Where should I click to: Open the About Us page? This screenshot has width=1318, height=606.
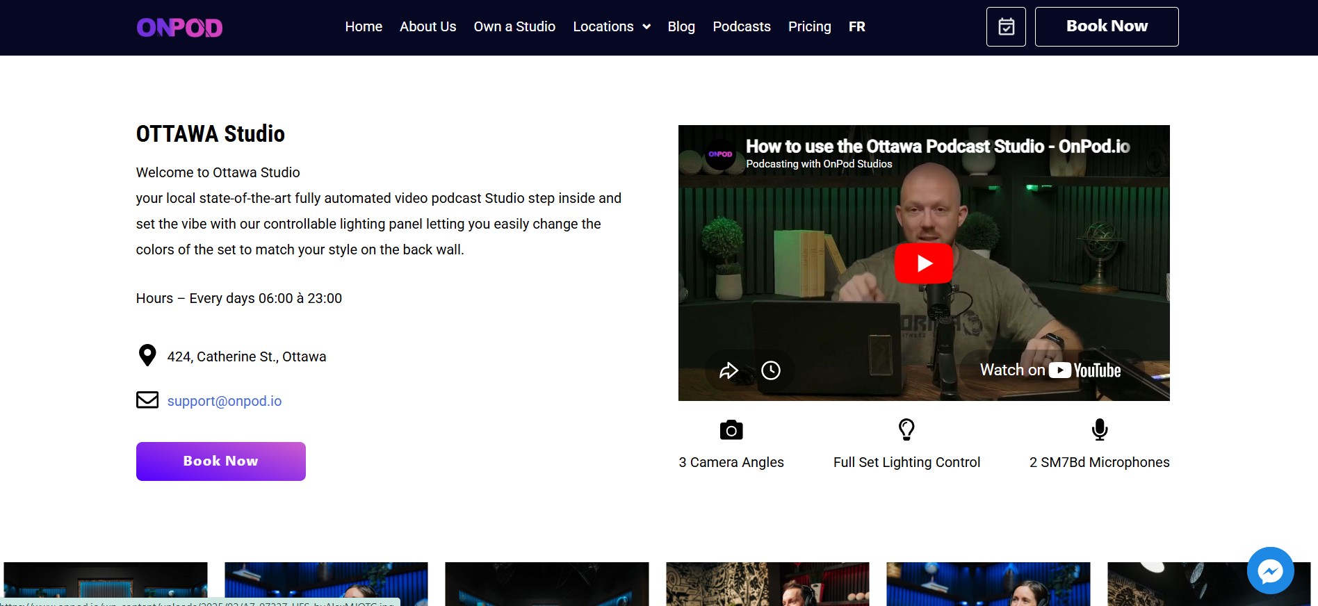tap(428, 27)
